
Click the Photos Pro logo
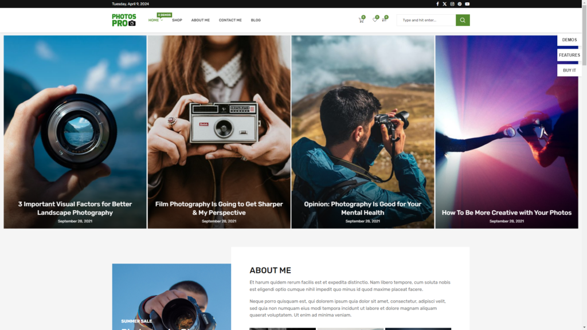pyautogui.click(x=124, y=20)
